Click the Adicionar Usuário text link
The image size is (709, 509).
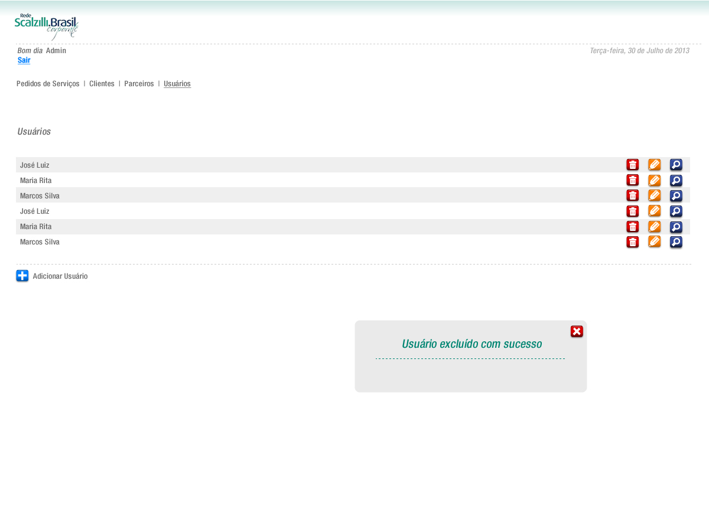point(60,276)
